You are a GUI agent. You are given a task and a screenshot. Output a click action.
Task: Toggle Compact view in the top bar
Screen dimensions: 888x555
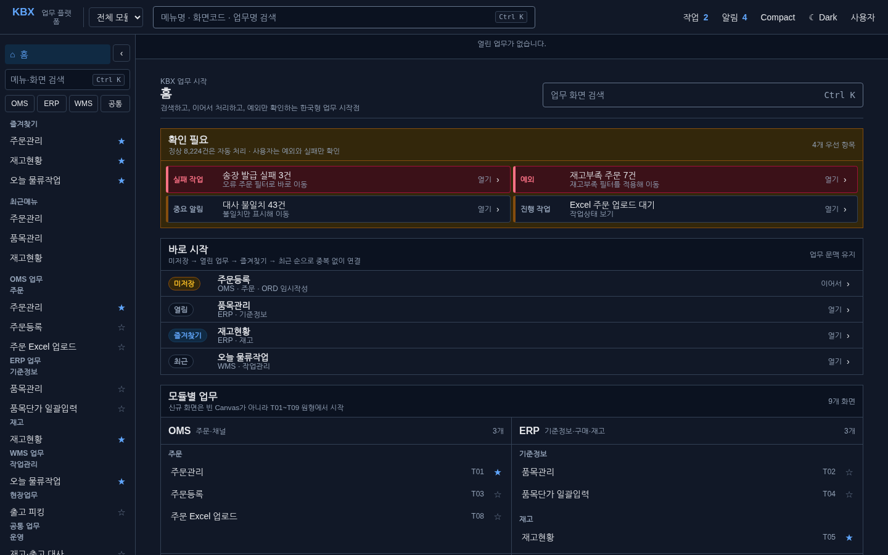click(778, 17)
